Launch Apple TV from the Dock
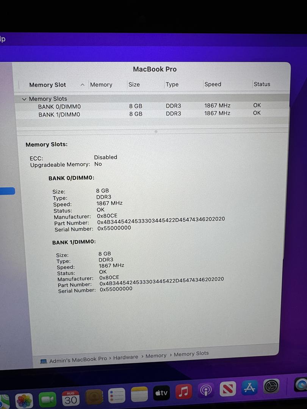The image size is (307, 409). (161, 393)
